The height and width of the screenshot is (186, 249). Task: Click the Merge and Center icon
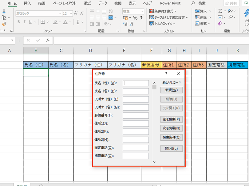(111, 17)
